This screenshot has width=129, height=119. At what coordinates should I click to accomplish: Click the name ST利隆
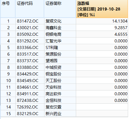coord(52,47)
